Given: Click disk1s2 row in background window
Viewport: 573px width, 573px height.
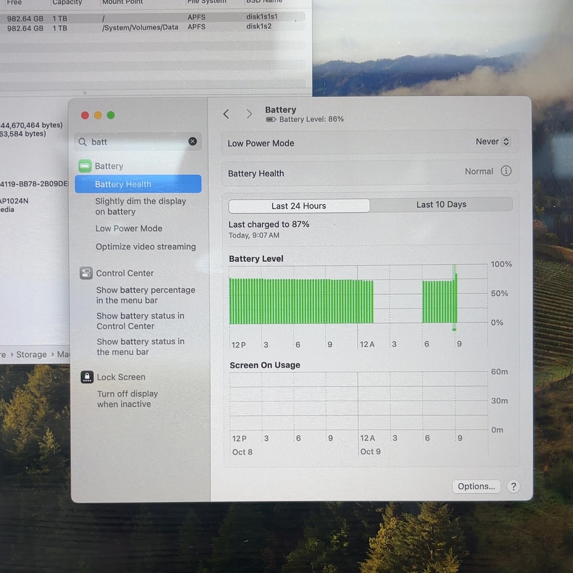Looking at the screenshot, I should (x=153, y=28).
